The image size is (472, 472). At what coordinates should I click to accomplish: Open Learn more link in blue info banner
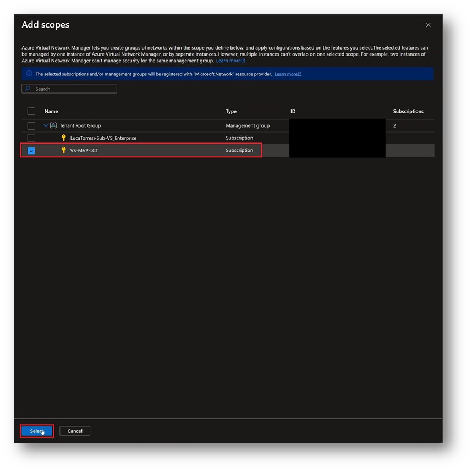pos(288,74)
